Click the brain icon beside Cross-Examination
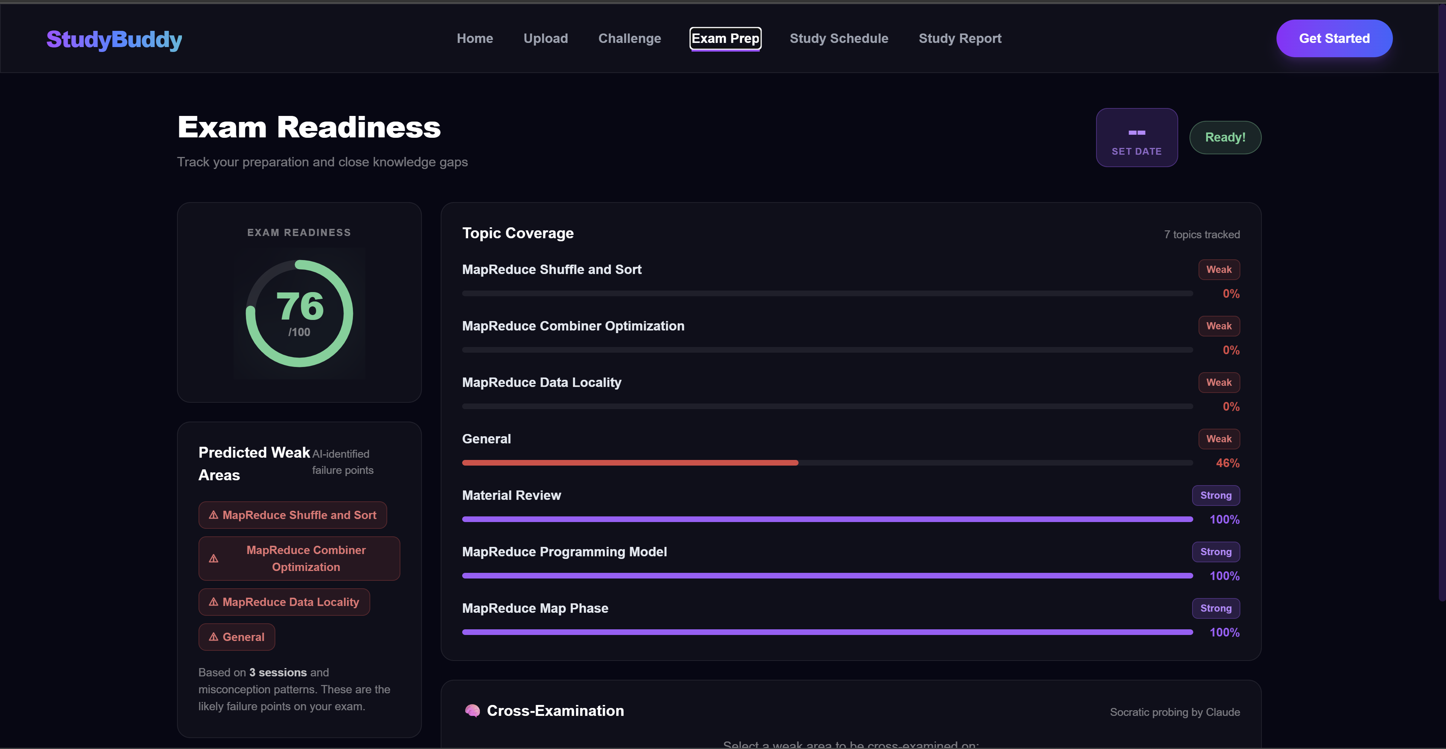 [472, 711]
